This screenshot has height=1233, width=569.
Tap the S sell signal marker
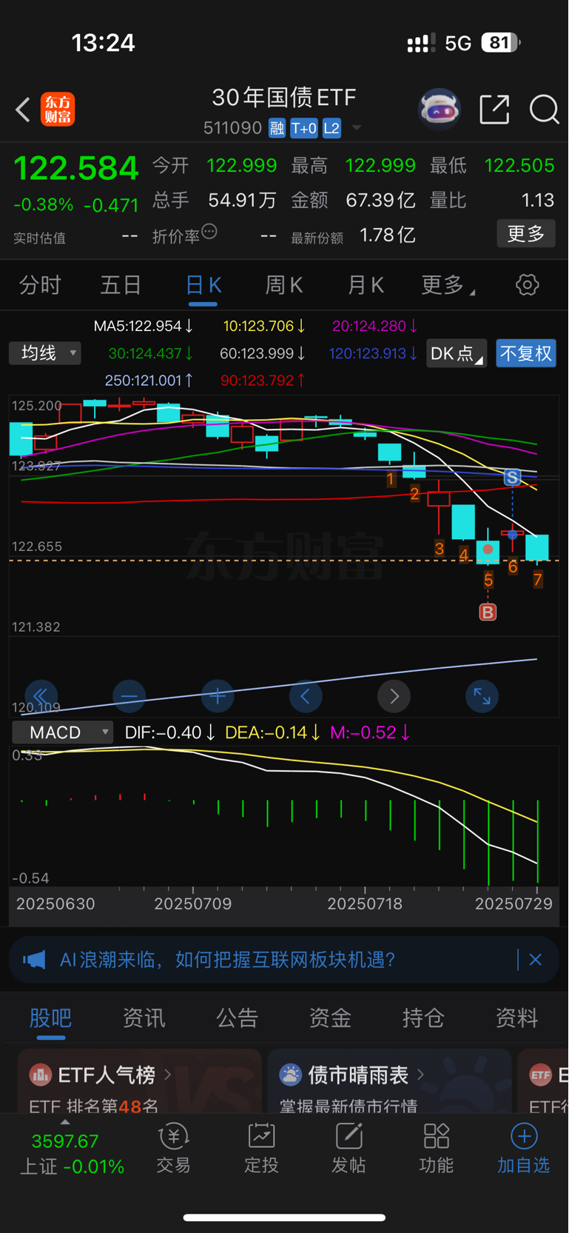[x=512, y=478]
